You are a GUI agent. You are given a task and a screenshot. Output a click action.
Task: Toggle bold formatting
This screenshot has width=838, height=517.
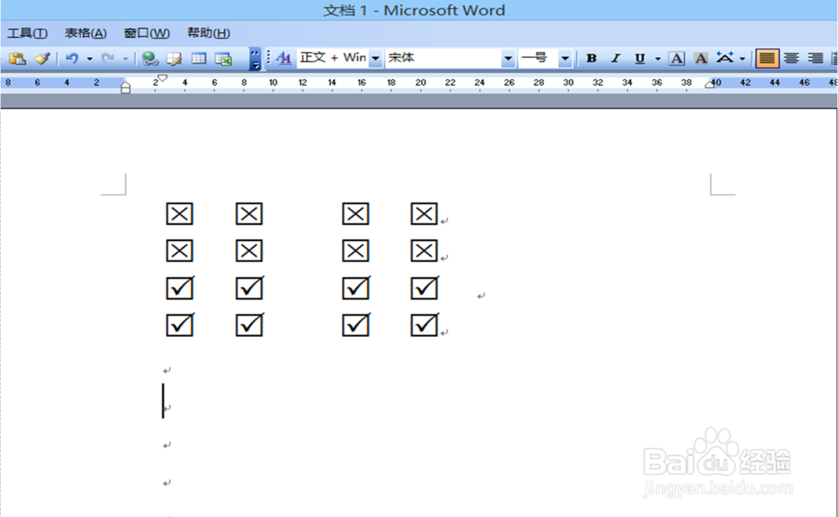pyautogui.click(x=592, y=59)
